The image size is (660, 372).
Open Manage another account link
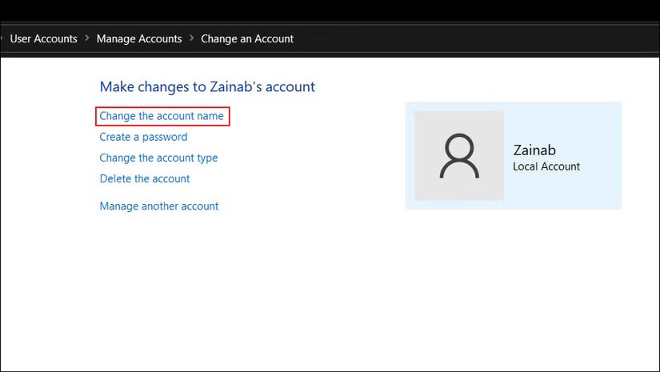coord(159,206)
